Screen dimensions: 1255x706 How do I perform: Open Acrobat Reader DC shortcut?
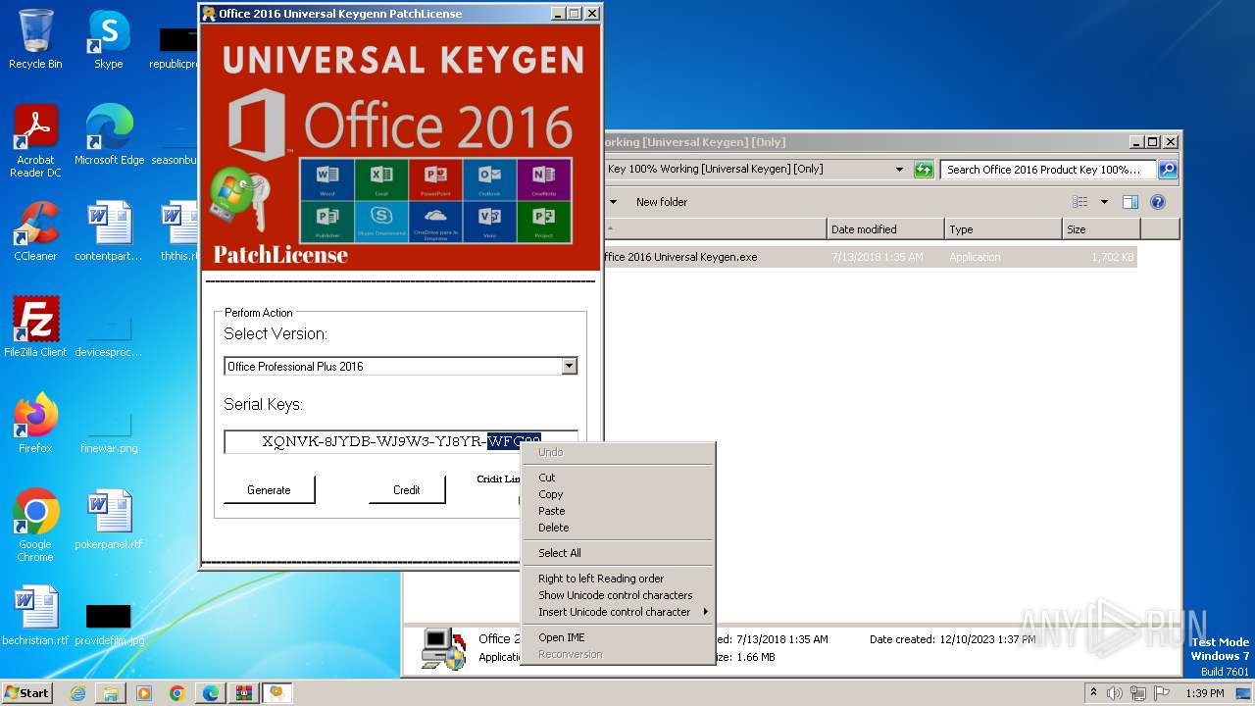(35, 140)
